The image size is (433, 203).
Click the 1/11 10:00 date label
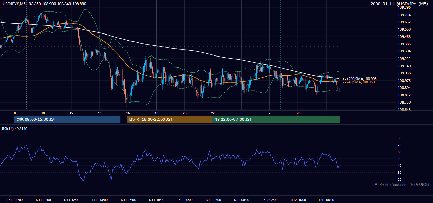[x=43, y=200]
